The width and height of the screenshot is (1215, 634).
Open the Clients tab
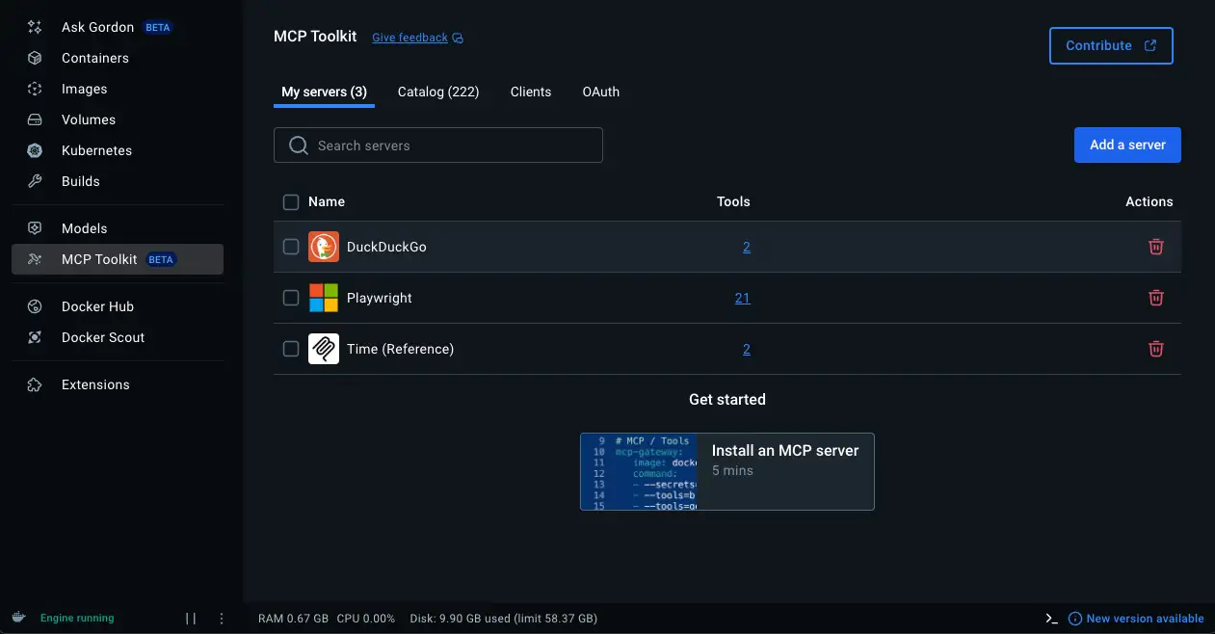[x=531, y=92]
